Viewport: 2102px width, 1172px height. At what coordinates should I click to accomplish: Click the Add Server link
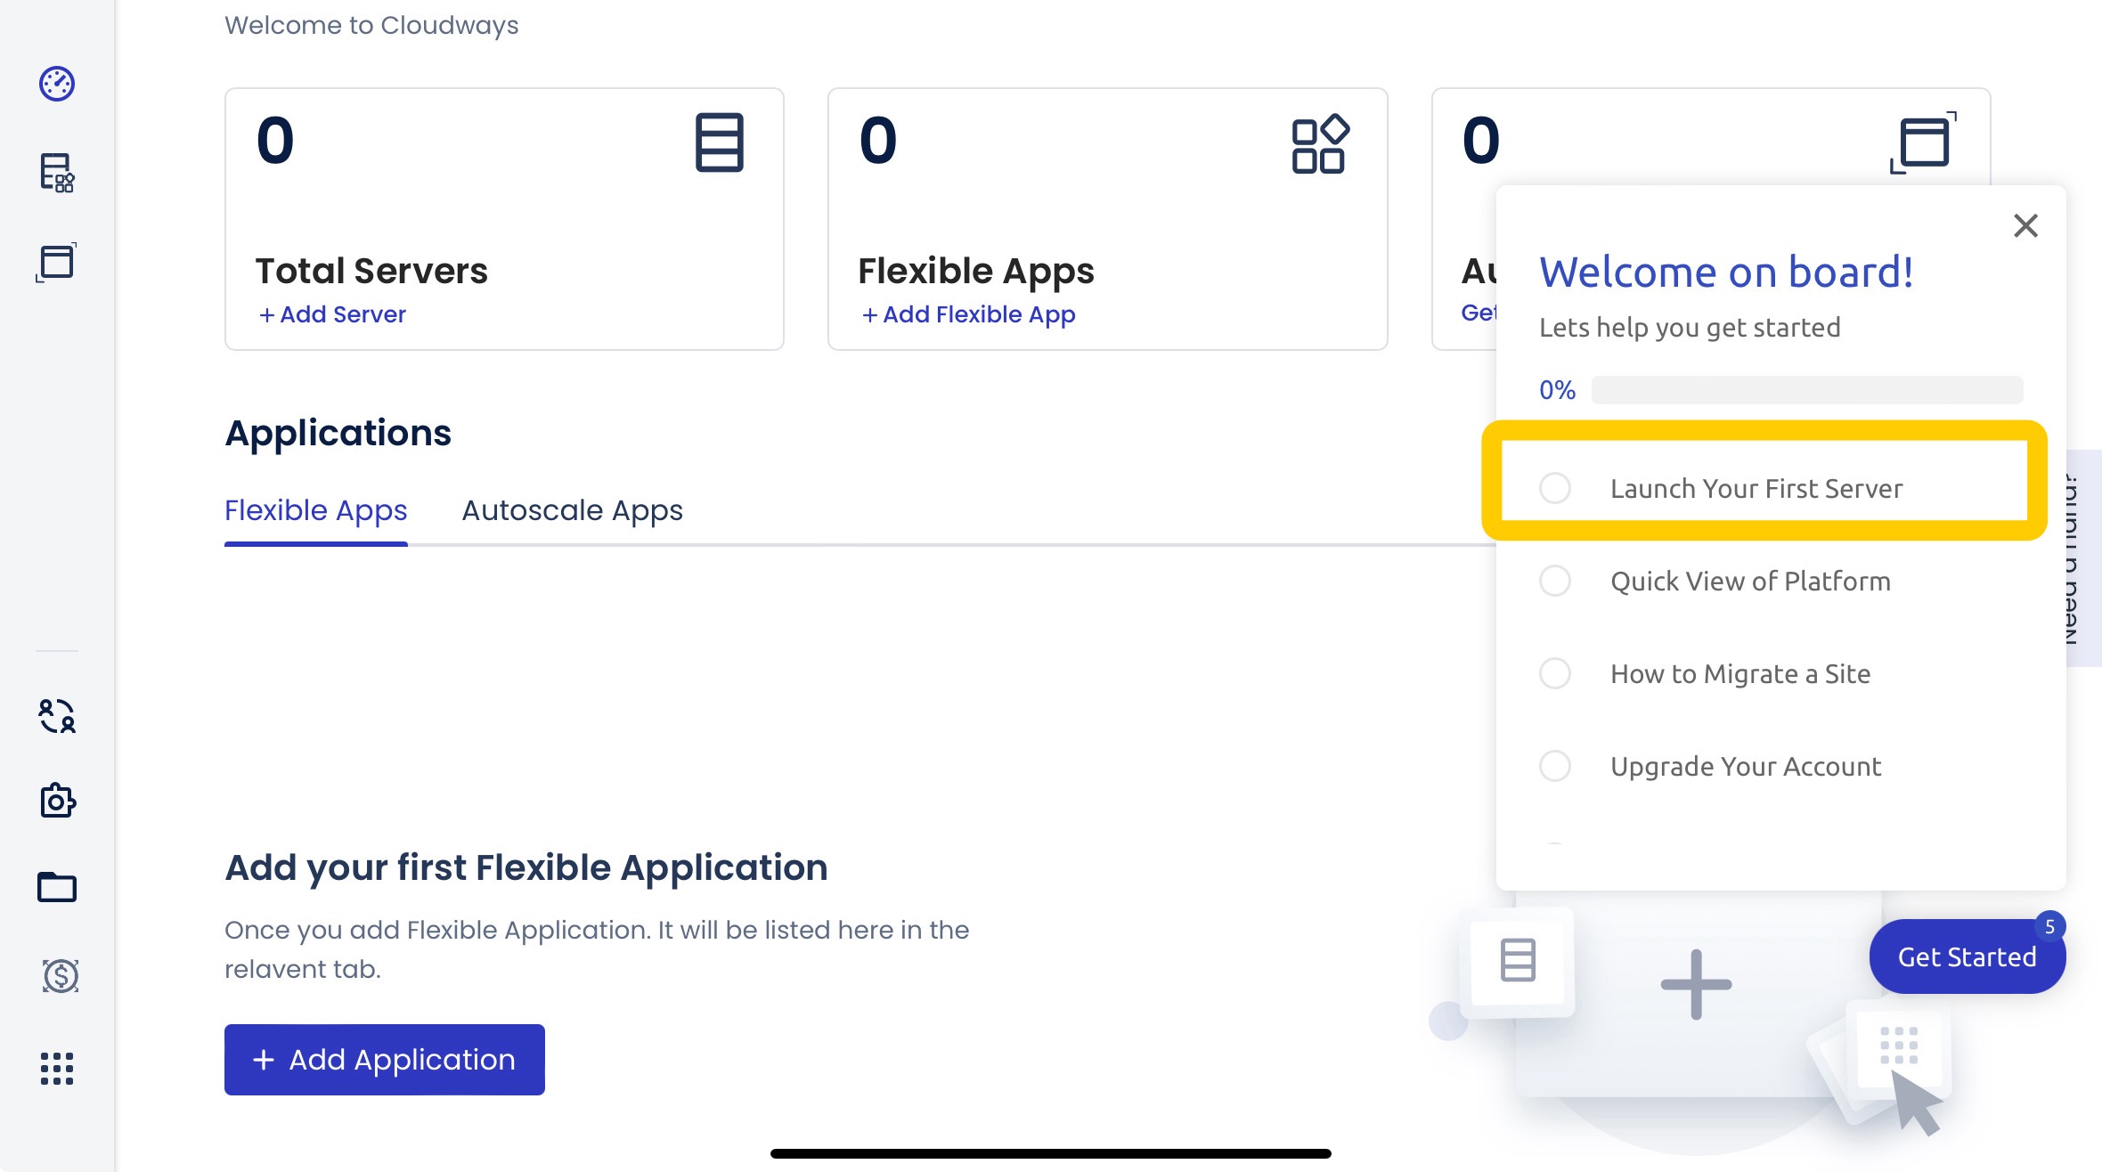332,314
